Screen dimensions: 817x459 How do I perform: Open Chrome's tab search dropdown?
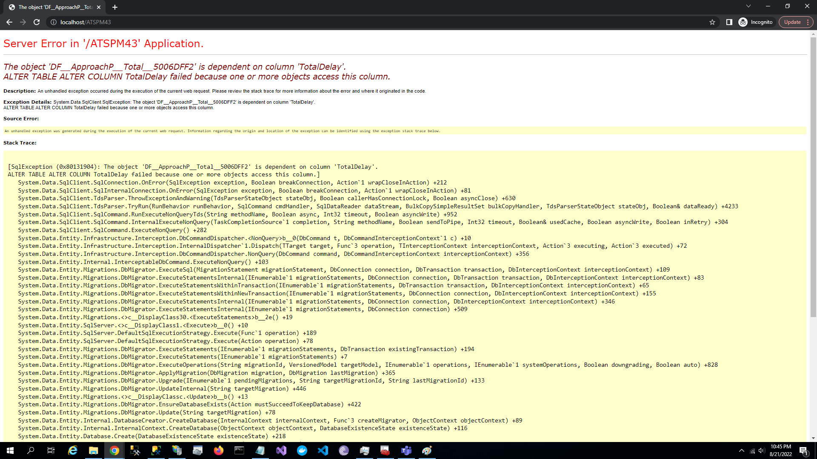pyautogui.click(x=748, y=6)
